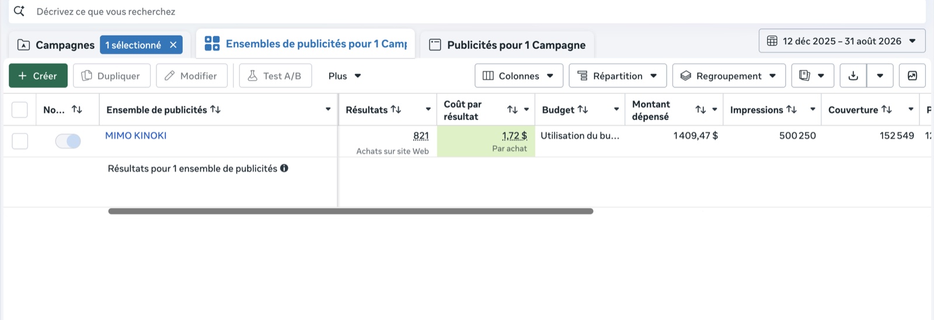934x320 pixels.
Task: Click the Ensembles de publicités grid icon
Action: click(x=212, y=43)
